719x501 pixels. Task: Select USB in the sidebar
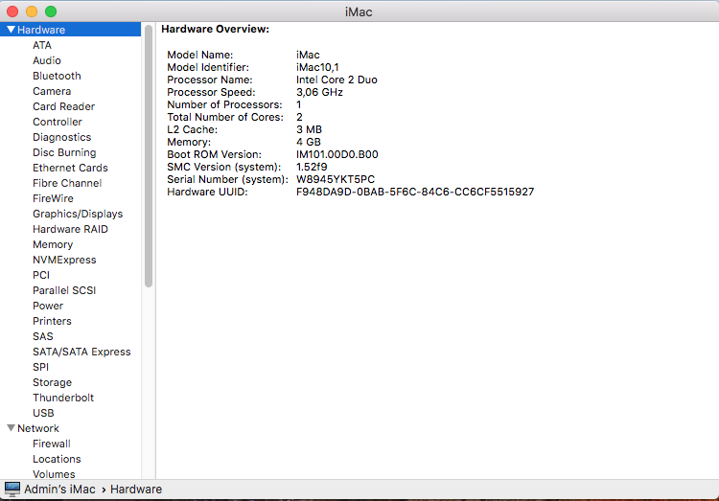43,413
